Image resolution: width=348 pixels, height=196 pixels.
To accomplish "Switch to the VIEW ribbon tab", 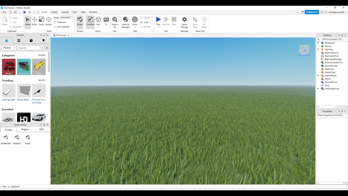I will point(83,12).
